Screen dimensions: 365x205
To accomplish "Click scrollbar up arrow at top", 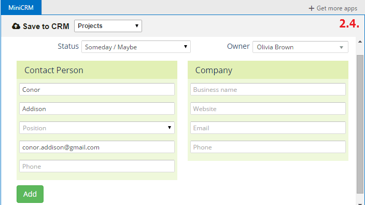I will (x=360, y=42).
